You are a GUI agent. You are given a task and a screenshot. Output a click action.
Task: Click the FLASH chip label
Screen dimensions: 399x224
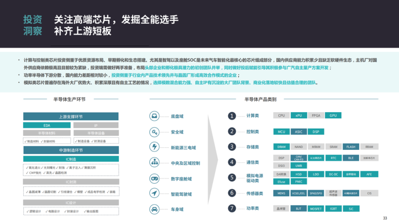coord(351,147)
